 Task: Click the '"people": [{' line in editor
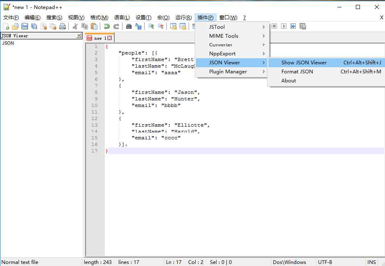pos(138,53)
